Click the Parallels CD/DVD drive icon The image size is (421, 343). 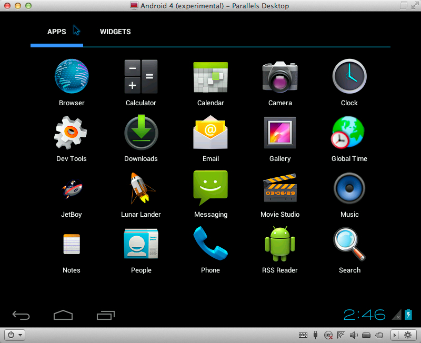click(x=328, y=335)
